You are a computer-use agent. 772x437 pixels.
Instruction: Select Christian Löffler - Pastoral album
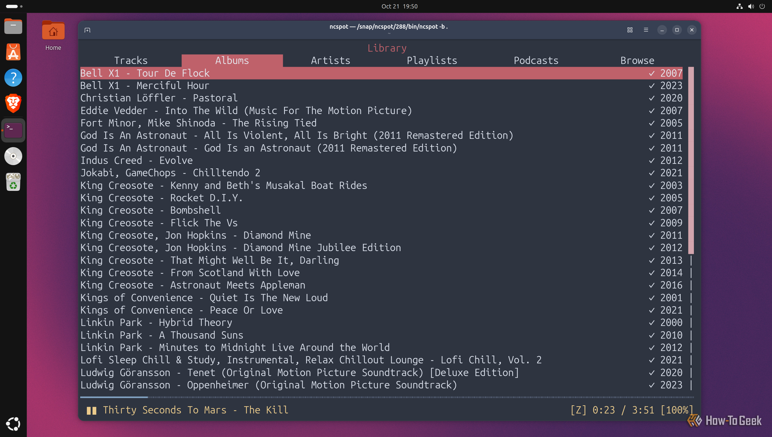(x=381, y=98)
